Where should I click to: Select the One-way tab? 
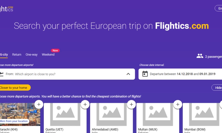(x=31, y=55)
